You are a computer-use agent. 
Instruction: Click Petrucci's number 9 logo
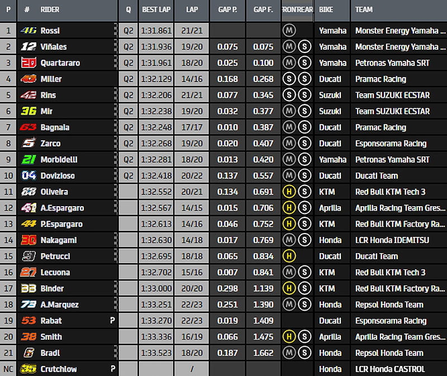[x=29, y=256]
